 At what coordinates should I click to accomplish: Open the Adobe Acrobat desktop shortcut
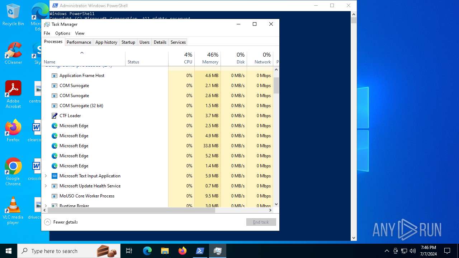[13, 95]
